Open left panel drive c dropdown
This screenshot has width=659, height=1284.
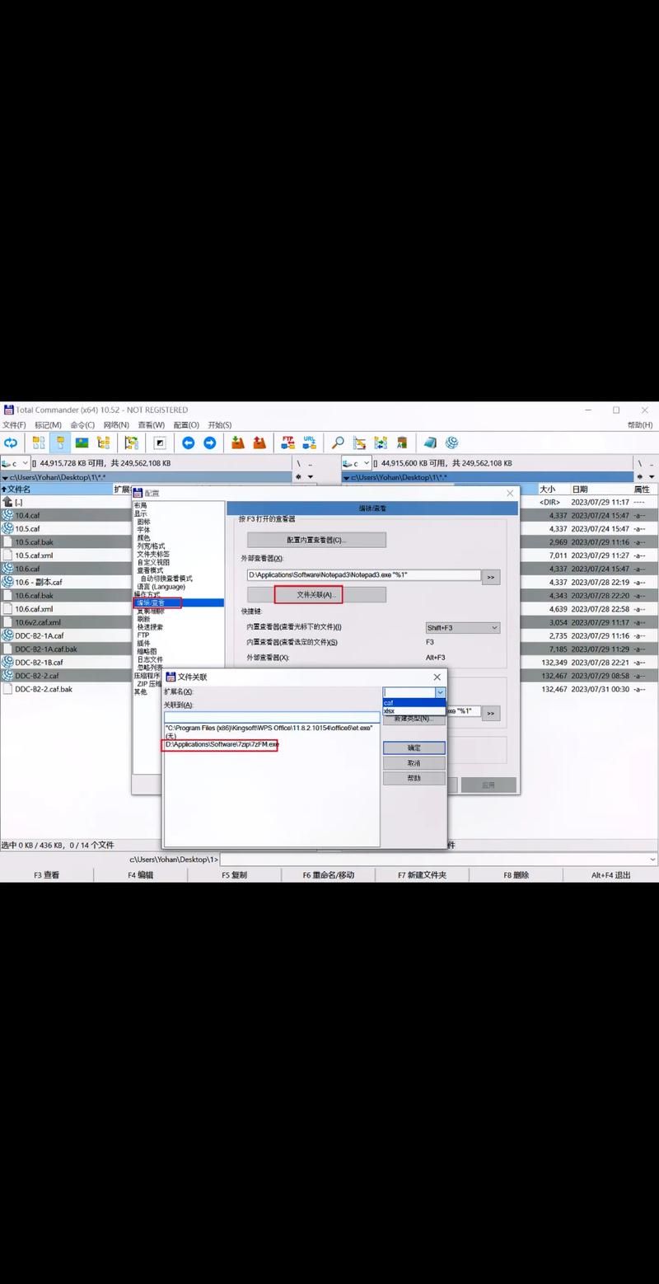[25, 463]
